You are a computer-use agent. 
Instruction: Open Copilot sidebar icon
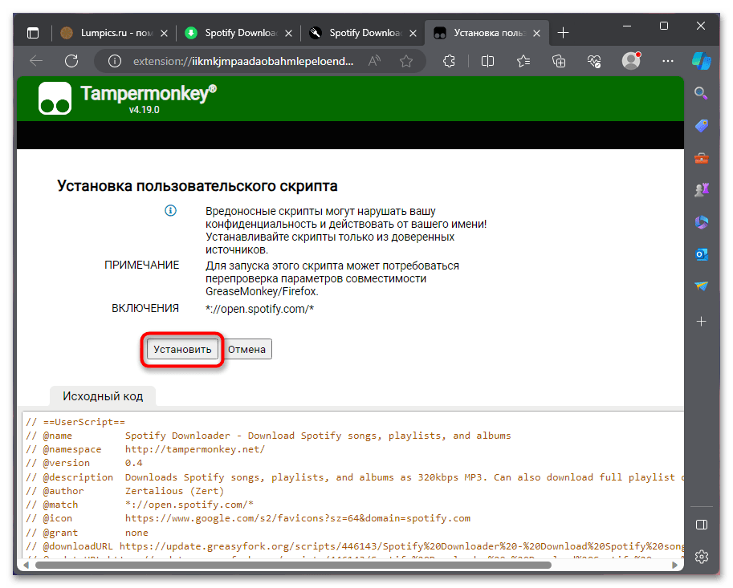click(x=702, y=61)
